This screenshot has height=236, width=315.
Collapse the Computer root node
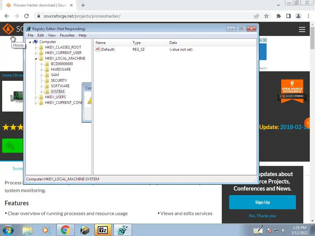[x=30, y=42]
